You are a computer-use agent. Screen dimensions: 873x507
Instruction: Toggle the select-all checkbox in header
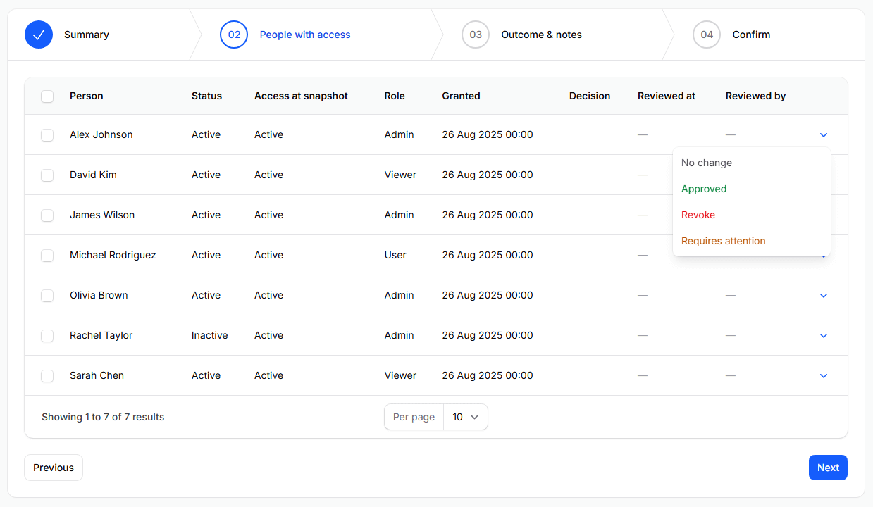pyautogui.click(x=47, y=96)
